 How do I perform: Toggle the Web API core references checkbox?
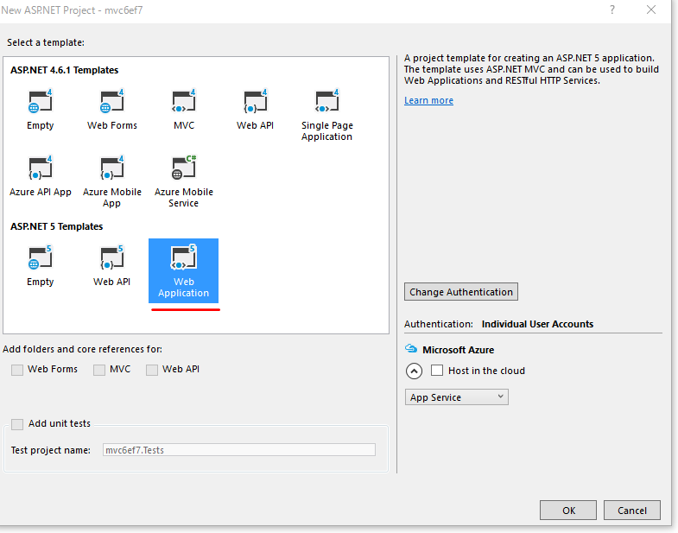pyautogui.click(x=152, y=370)
